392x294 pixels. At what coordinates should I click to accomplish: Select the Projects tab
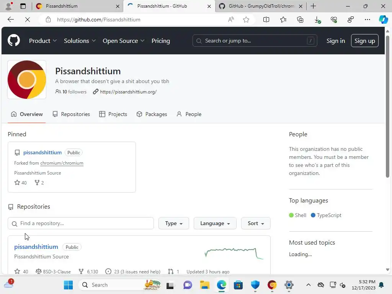coord(113,114)
